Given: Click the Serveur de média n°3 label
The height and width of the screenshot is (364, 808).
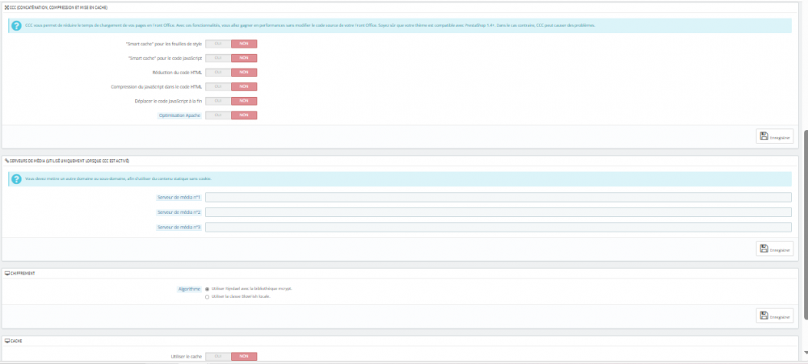Looking at the screenshot, I should [x=179, y=227].
